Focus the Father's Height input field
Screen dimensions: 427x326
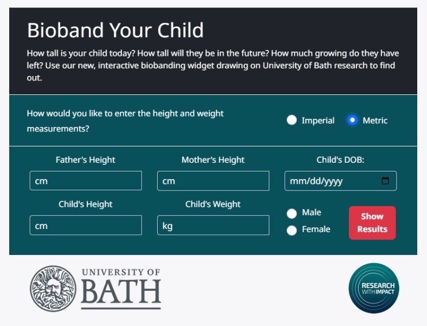coord(86,181)
